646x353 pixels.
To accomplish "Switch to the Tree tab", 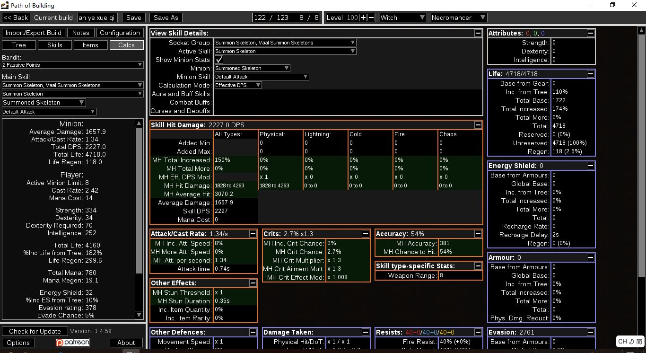I will point(19,45).
